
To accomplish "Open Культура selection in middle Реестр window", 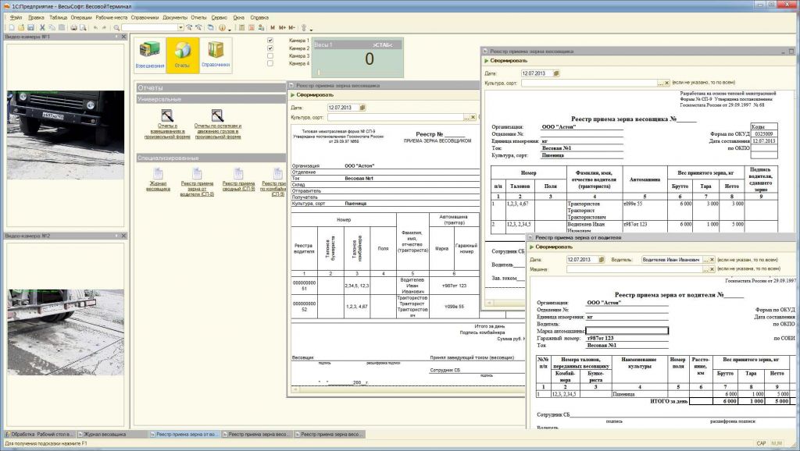I will 466,117.
